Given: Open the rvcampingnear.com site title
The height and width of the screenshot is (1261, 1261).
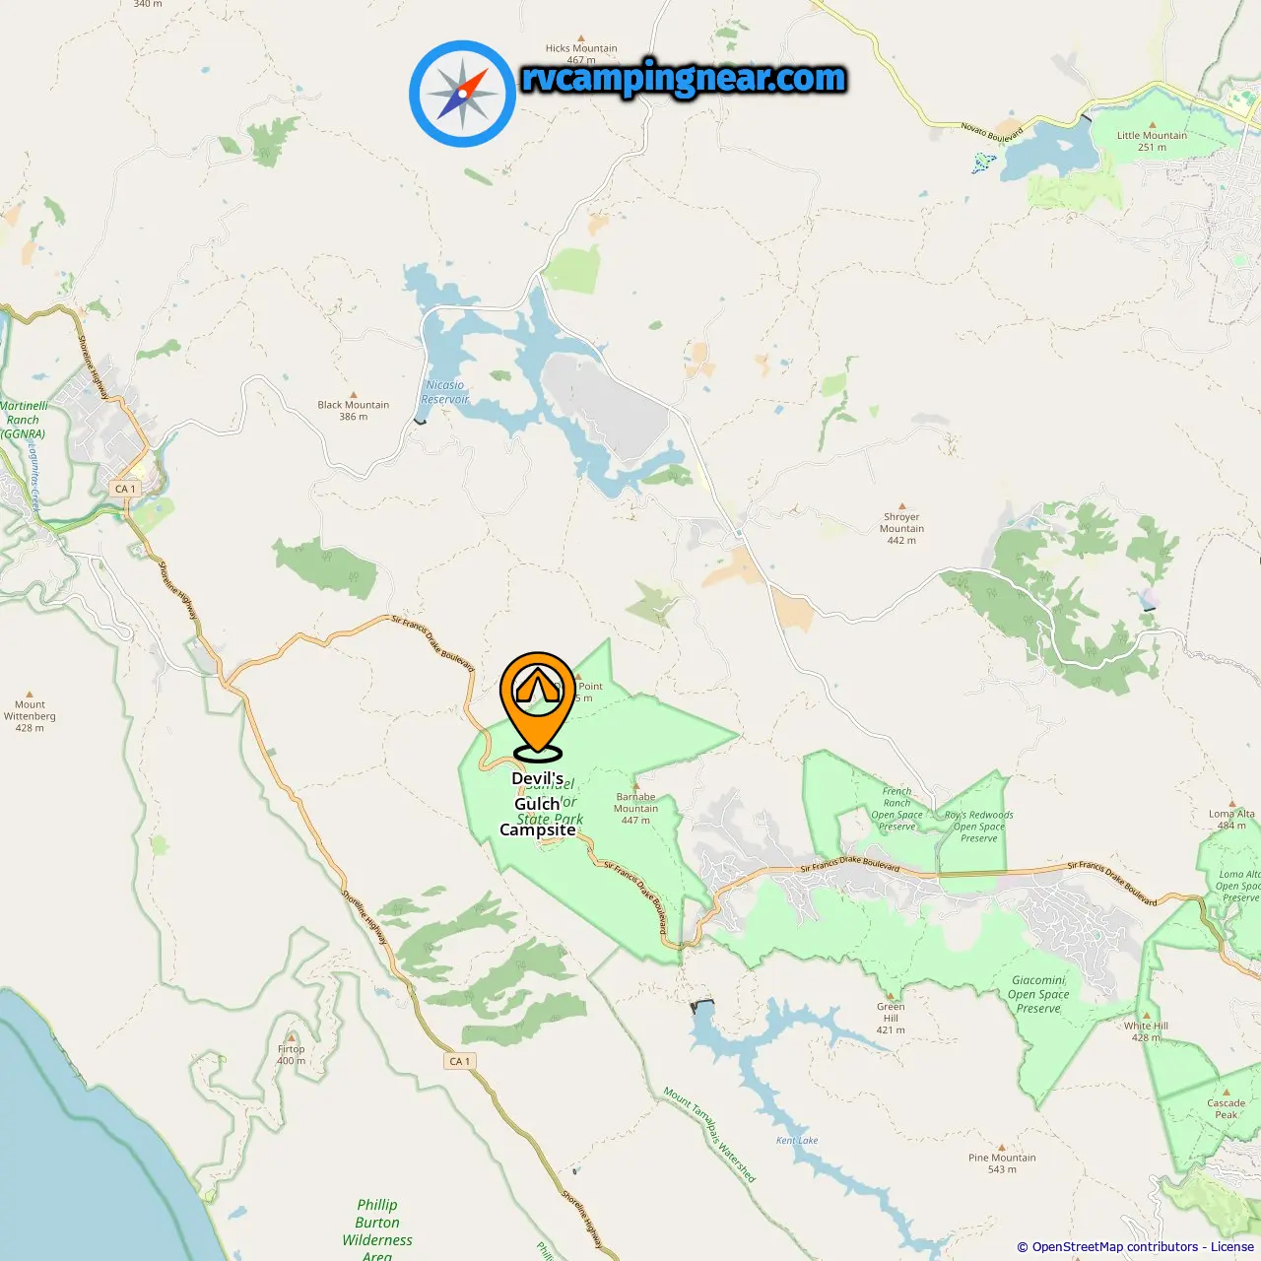Looking at the screenshot, I should tap(684, 78).
